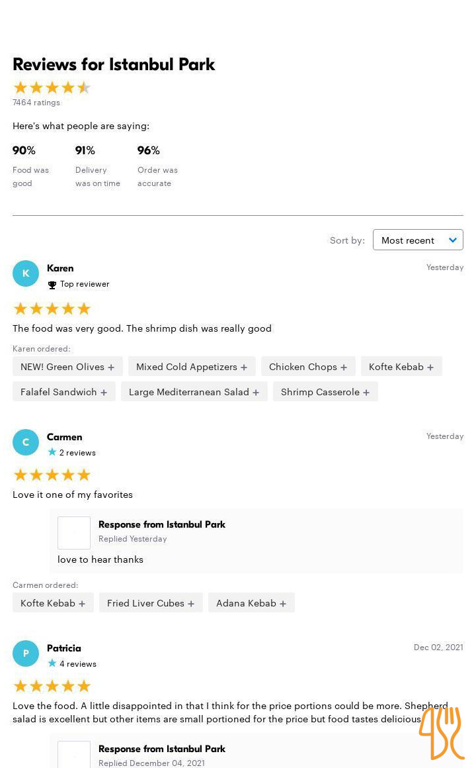
Task: Click the 7464 ratings text
Action: (x=36, y=103)
